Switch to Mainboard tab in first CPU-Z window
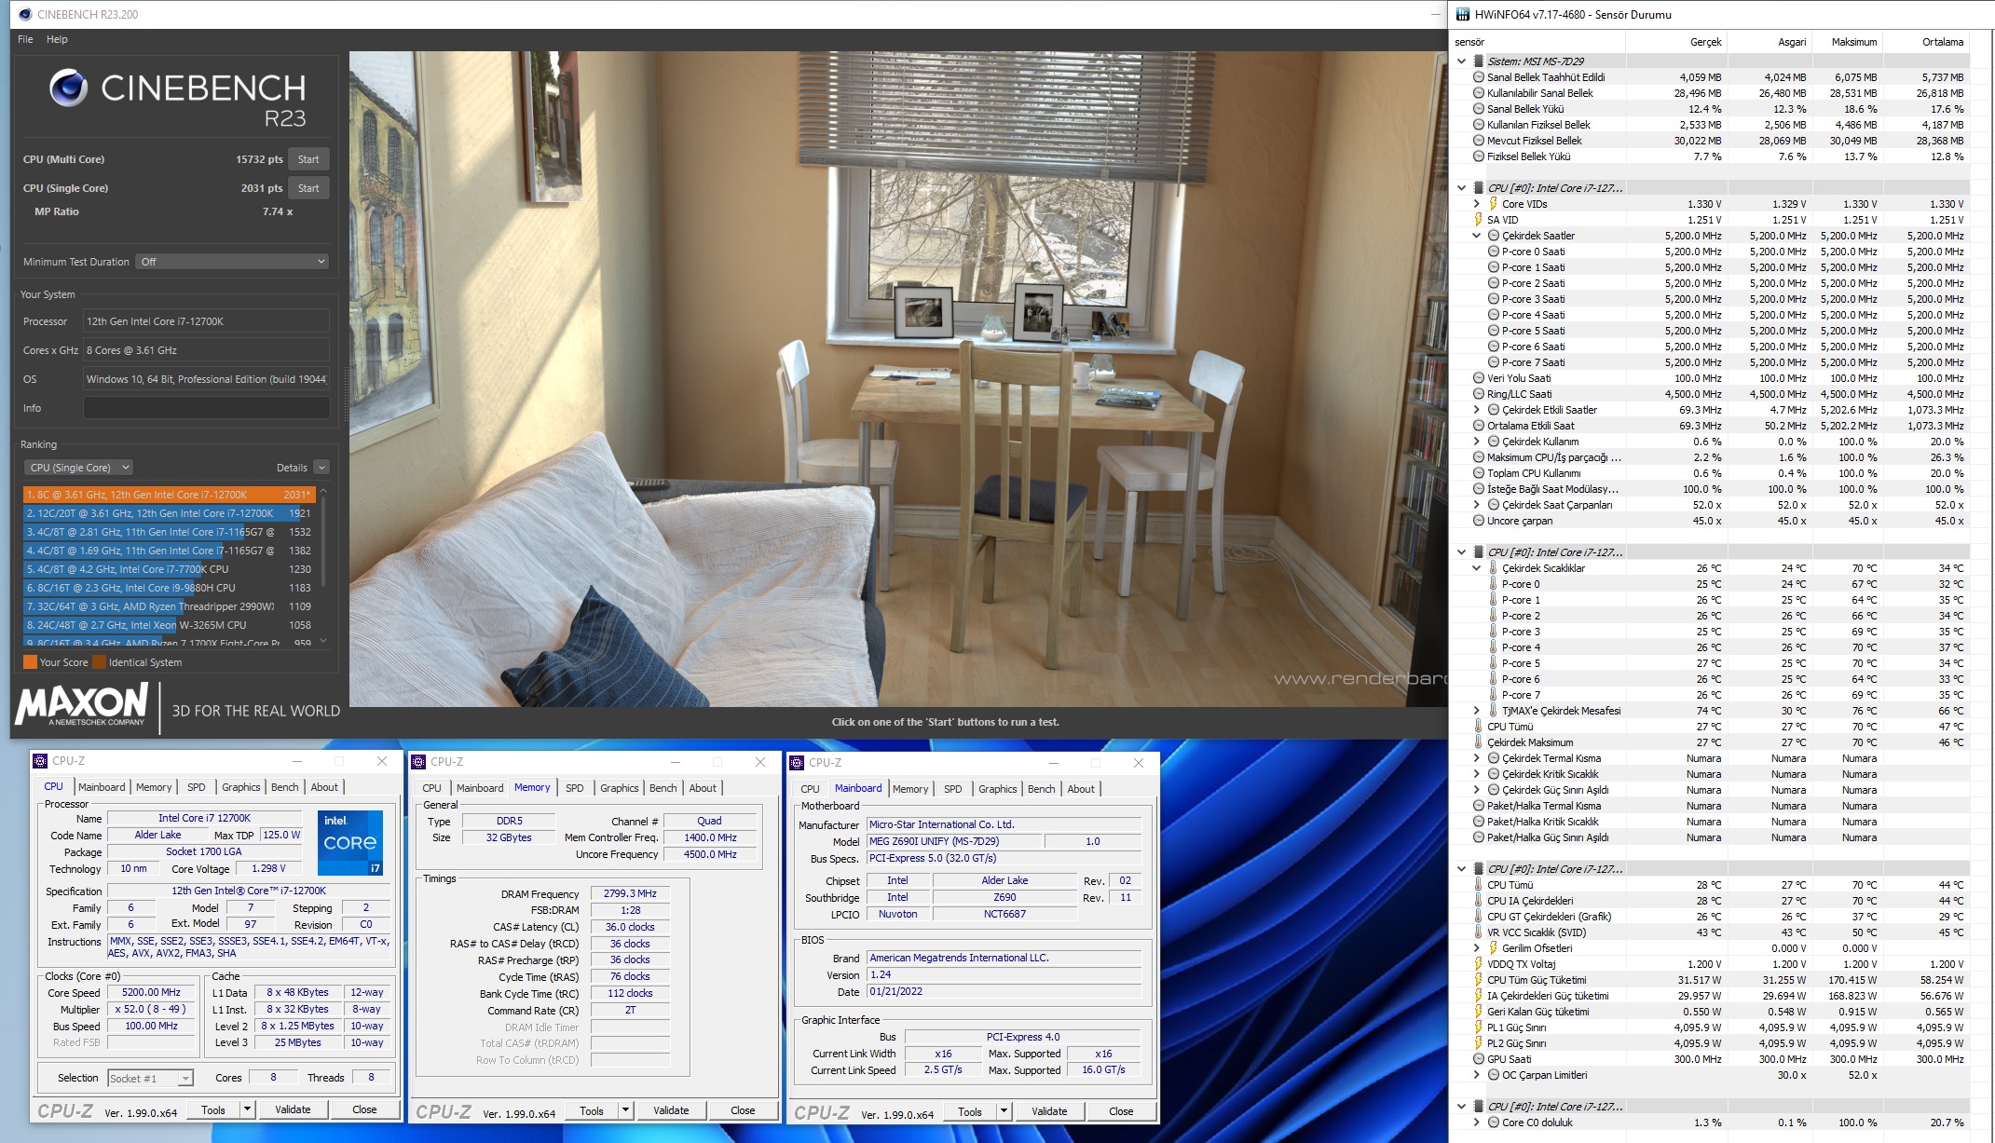The width and height of the screenshot is (1995, 1143). [102, 787]
